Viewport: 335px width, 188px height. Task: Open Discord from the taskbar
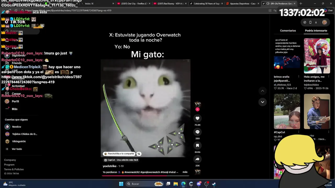click(199, 184)
